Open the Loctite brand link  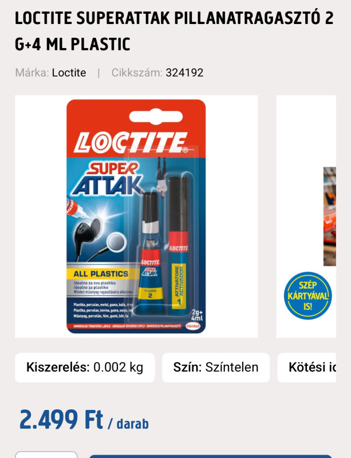point(69,73)
